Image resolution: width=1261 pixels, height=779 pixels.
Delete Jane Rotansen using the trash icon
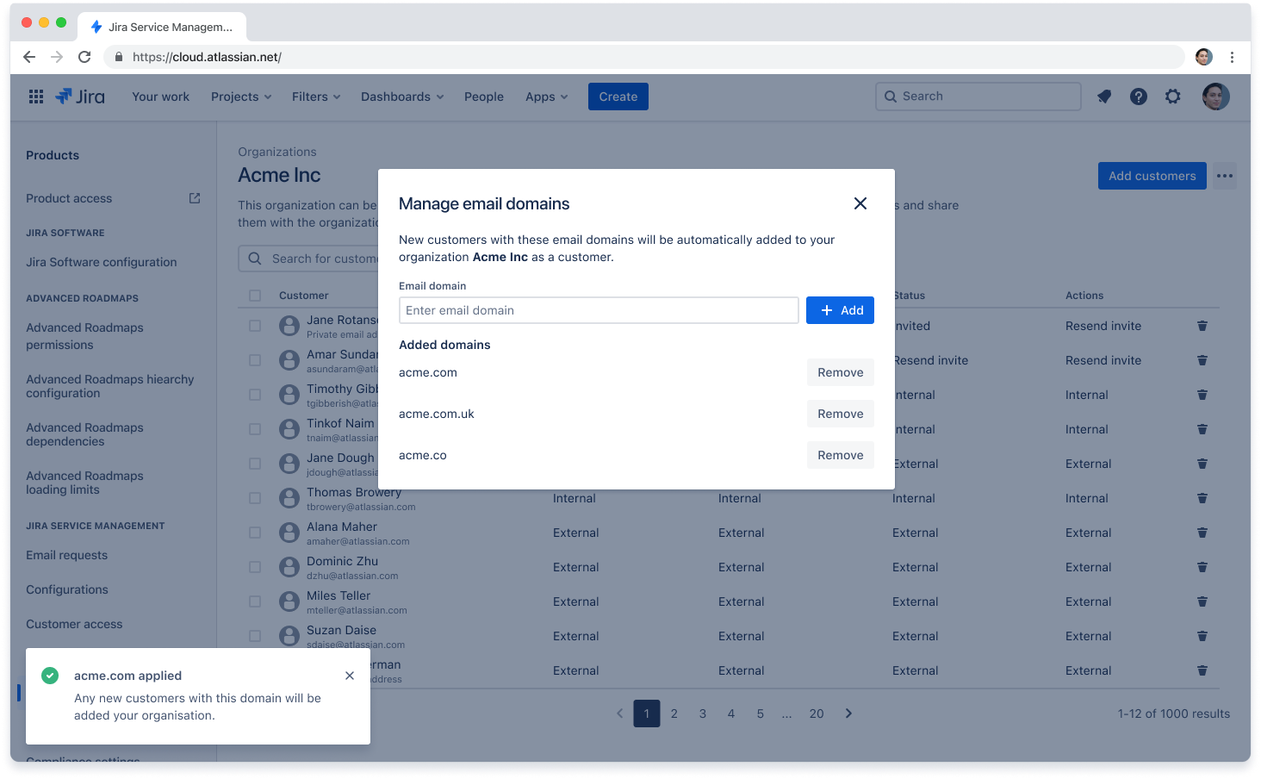[x=1202, y=326]
